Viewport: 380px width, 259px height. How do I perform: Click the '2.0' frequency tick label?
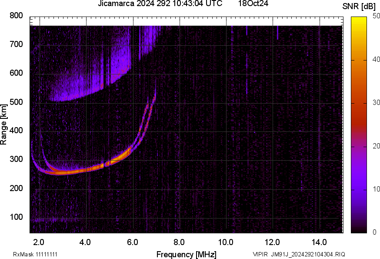[39, 242]
